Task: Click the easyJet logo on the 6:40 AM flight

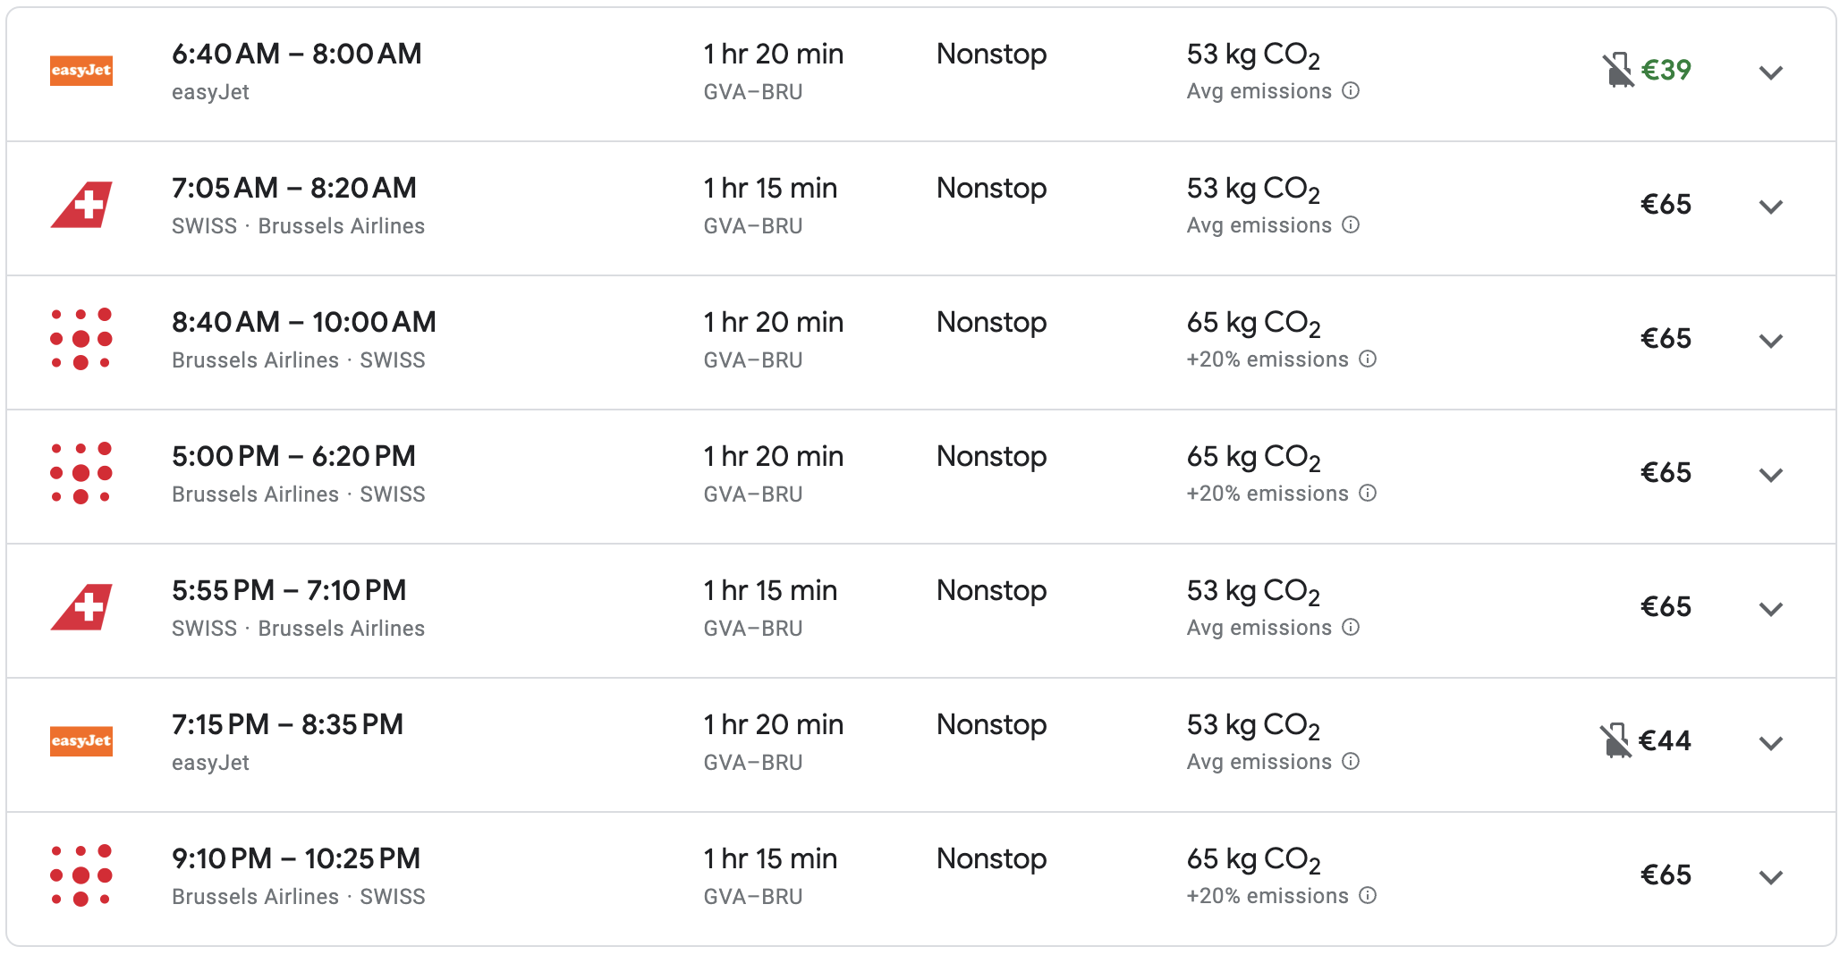Action: coord(81,71)
